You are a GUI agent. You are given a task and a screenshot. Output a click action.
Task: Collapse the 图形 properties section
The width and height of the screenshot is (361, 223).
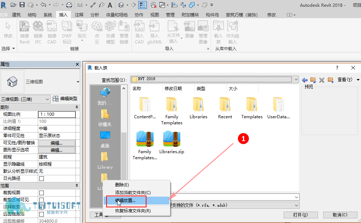click(77, 107)
